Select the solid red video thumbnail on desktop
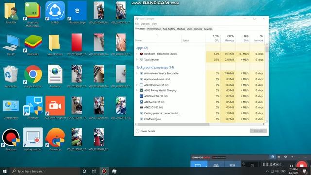The height and width of the screenshot is (175, 311). click(77, 42)
